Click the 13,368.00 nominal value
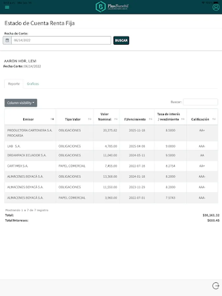The height and width of the screenshot is (296, 222). [110, 177]
